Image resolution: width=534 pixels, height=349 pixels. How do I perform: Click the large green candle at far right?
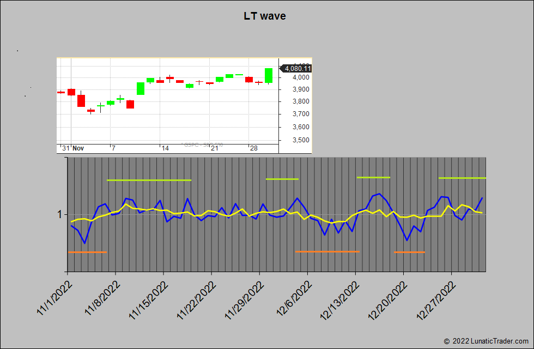point(269,76)
